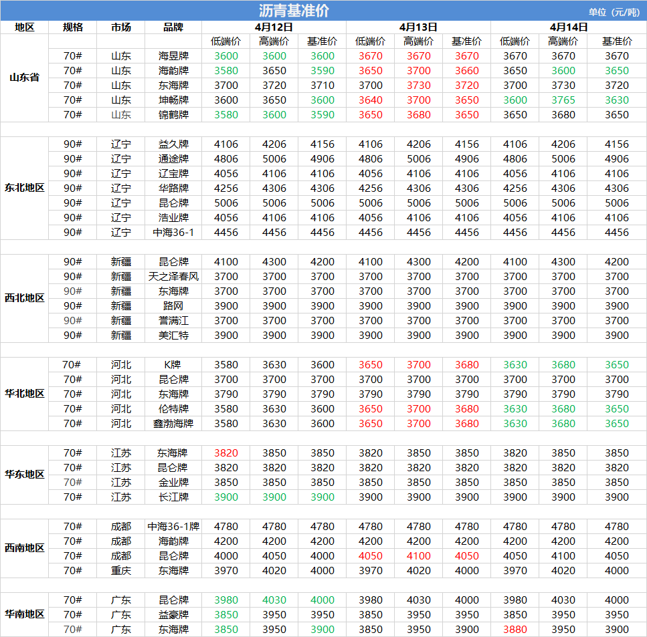
Task: Click the 长江牌 brand cell
Action: 173,497
